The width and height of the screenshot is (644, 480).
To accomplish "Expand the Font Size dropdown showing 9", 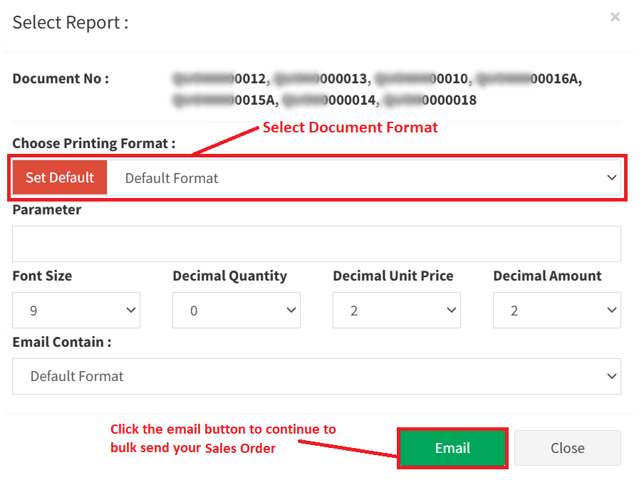I will coord(76,311).
